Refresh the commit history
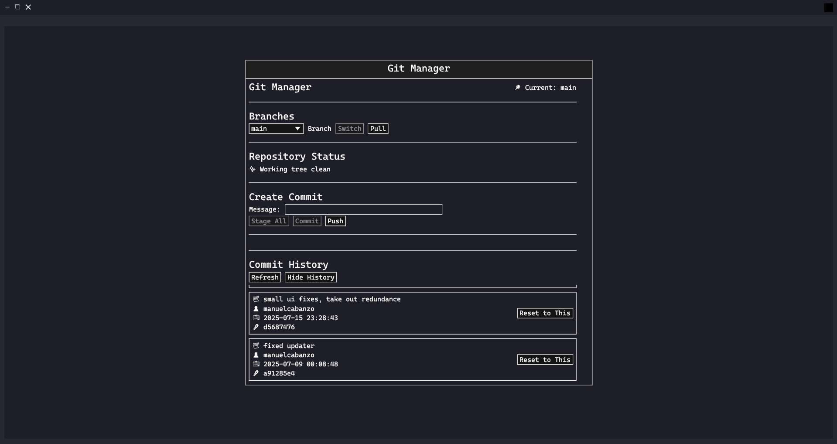The image size is (837, 444). pyautogui.click(x=265, y=277)
